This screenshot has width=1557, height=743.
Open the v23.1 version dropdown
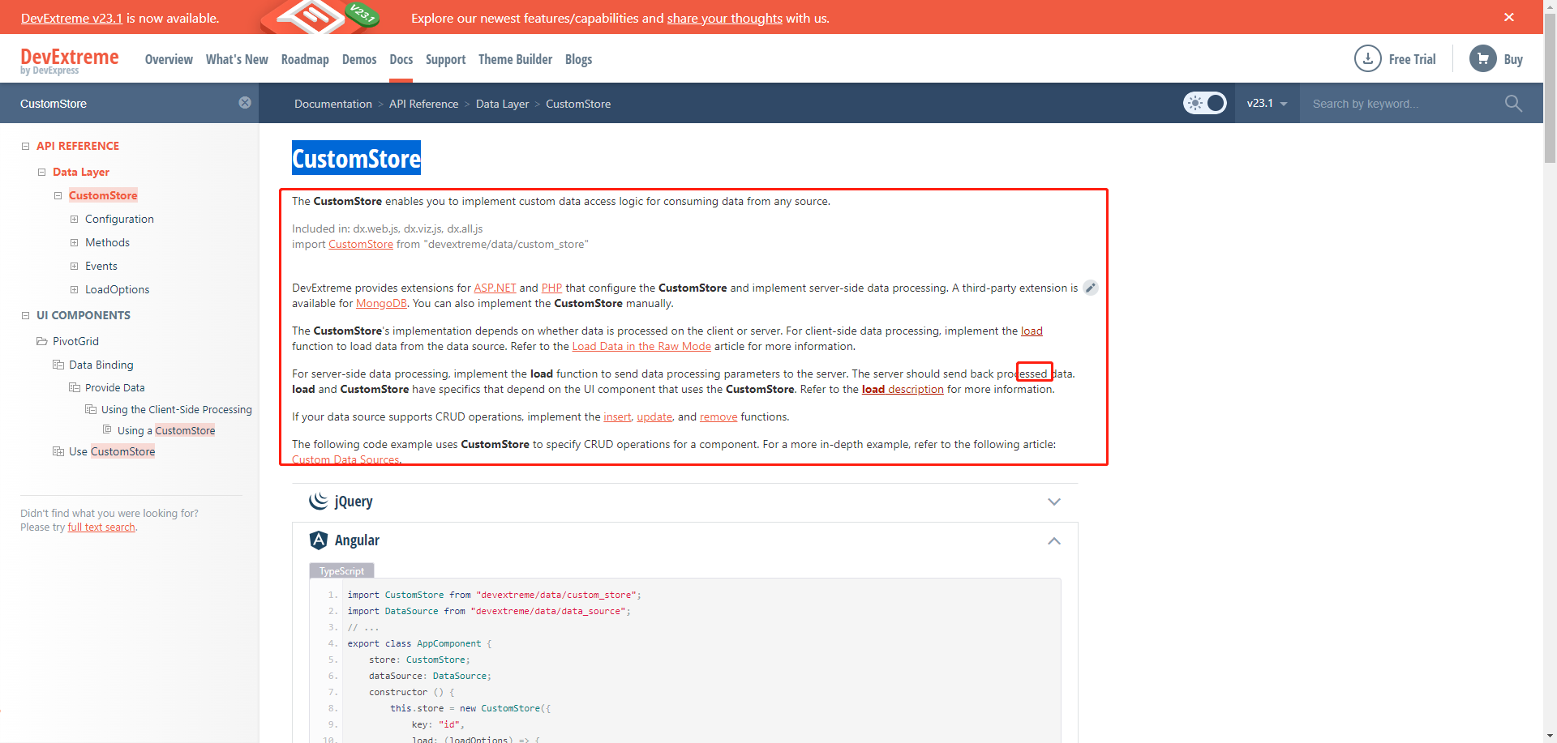[x=1267, y=103]
